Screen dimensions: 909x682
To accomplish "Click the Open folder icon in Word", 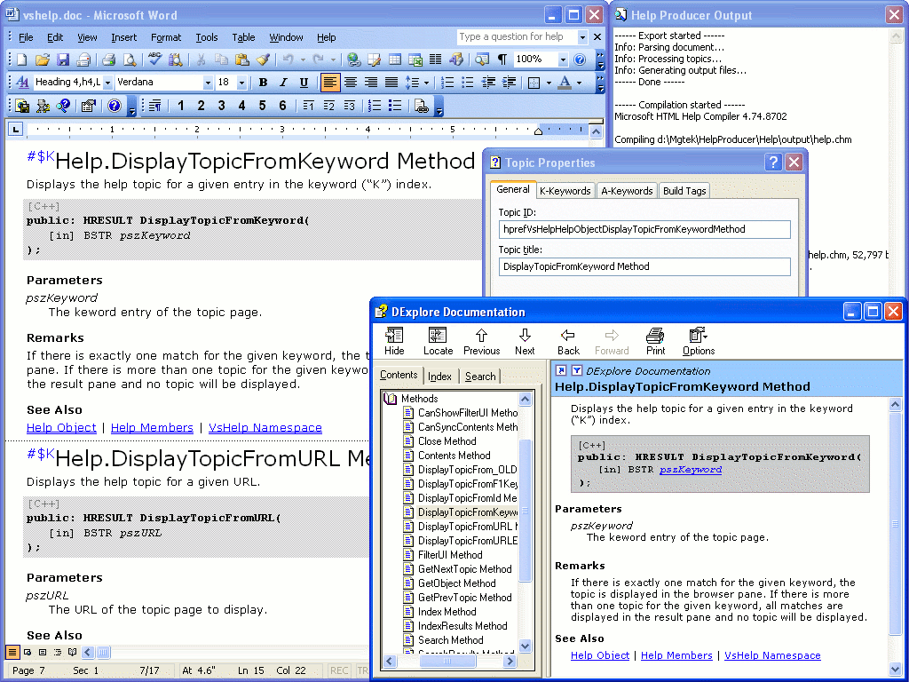I will pyautogui.click(x=43, y=59).
